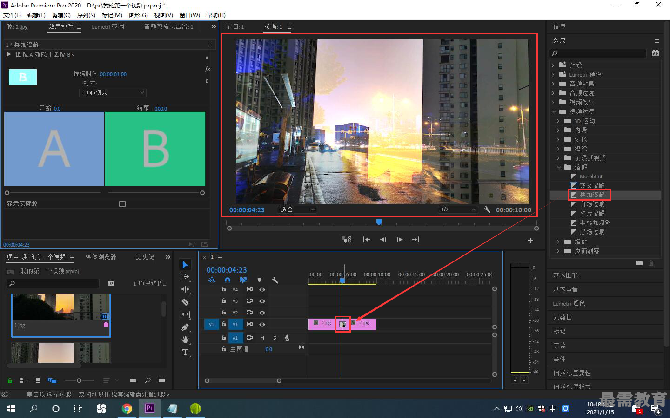Create new bin in project panel
The image size is (670, 418).
click(161, 380)
